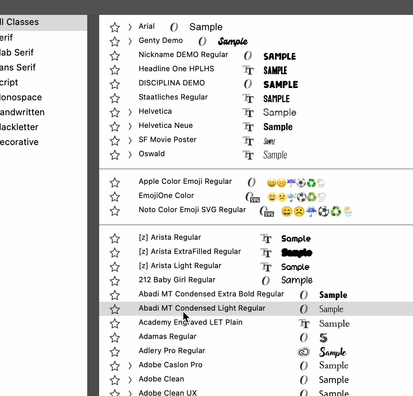
Task: Expand Adobe Caslon Pro styles
Action: coord(130,366)
